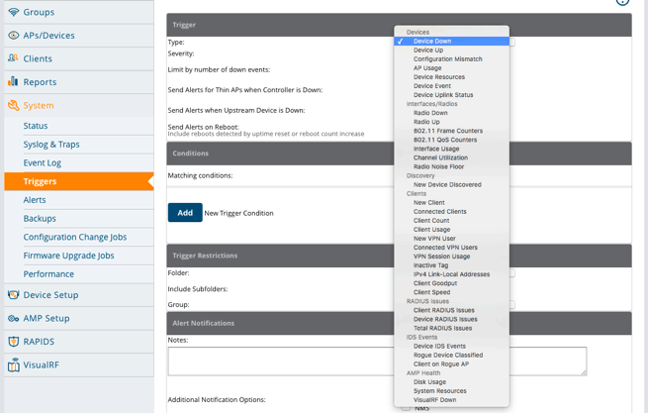The image size is (648, 413).
Task: Click the VisualRF icon
Action: tap(13, 364)
